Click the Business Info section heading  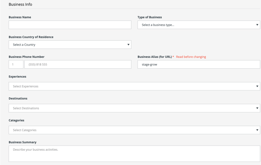20,4
